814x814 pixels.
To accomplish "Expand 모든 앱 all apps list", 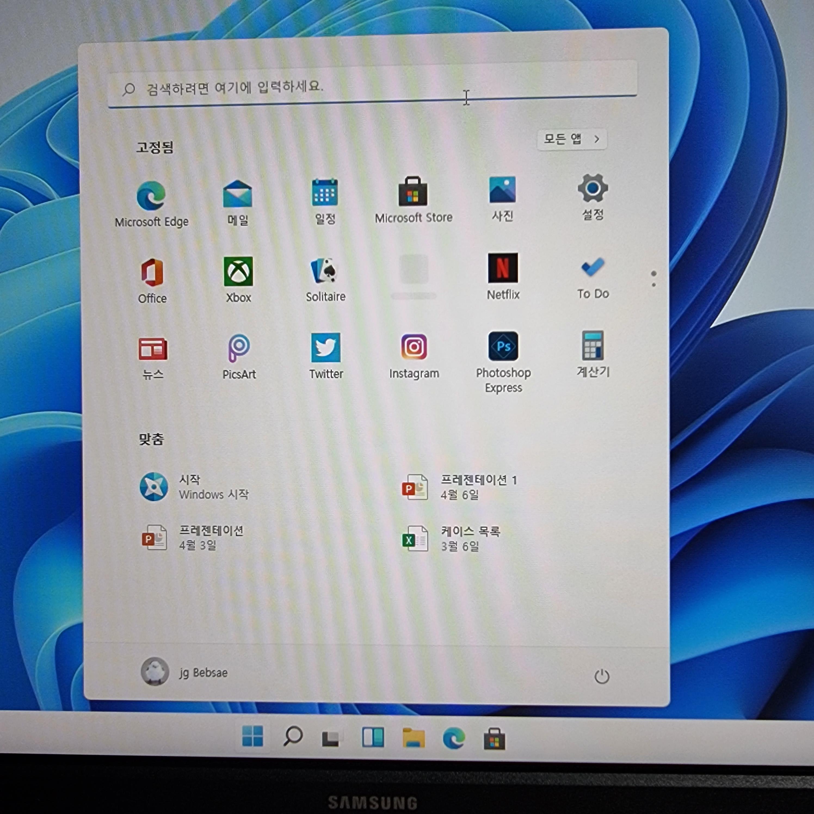I will pyautogui.click(x=571, y=139).
